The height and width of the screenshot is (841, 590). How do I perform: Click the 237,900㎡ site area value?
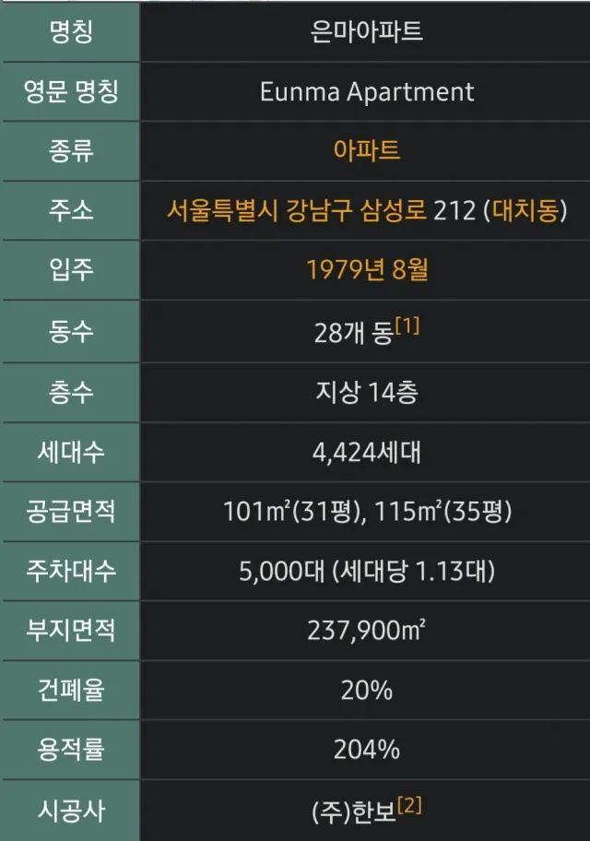366,631
